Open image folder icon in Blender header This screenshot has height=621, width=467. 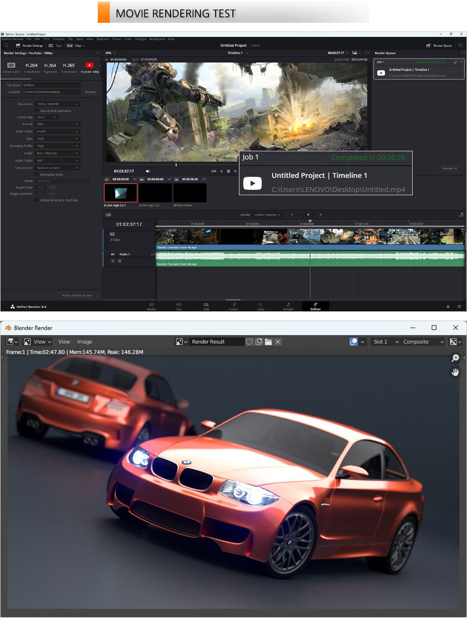point(268,342)
